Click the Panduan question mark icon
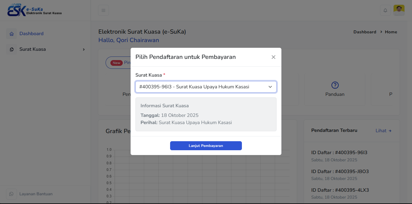412x204 pixels. click(x=335, y=85)
